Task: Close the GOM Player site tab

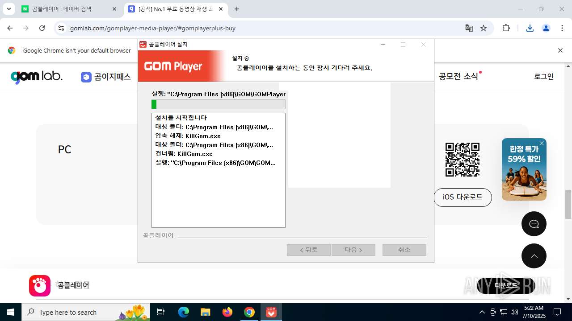Action: (221, 9)
